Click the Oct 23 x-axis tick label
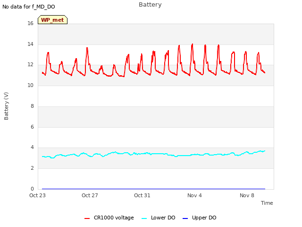 37,195
